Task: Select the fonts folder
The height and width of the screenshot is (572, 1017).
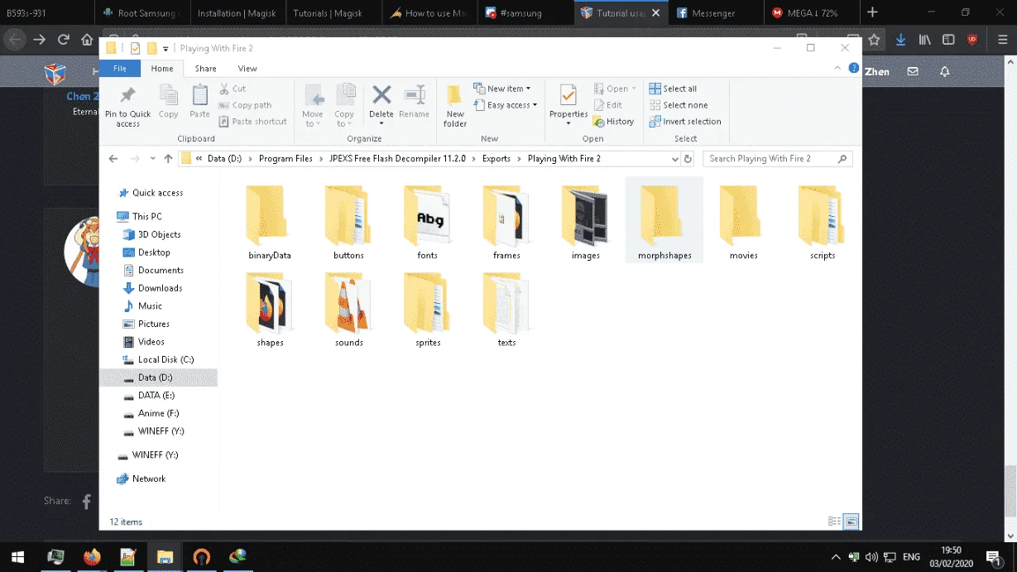Action: [x=427, y=223]
